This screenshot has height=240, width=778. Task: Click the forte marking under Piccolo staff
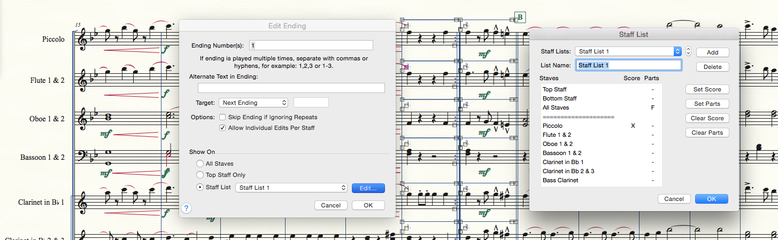(167, 49)
